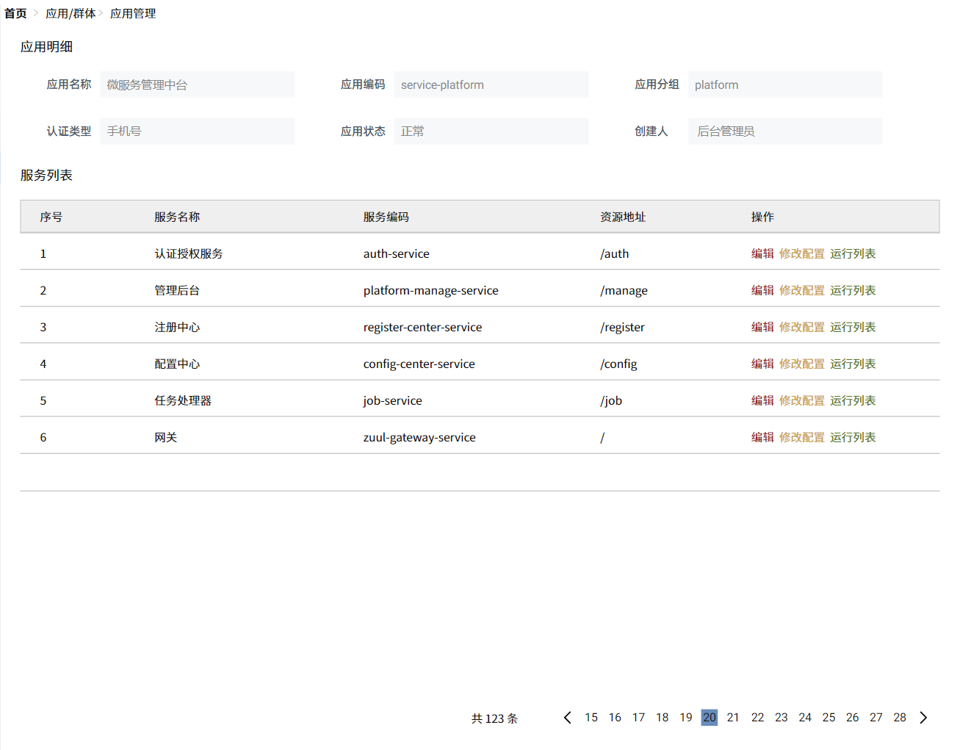Screen dimensions: 960x750
Task: Open 修改配置 for 管理后台 service
Action: click(x=801, y=290)
